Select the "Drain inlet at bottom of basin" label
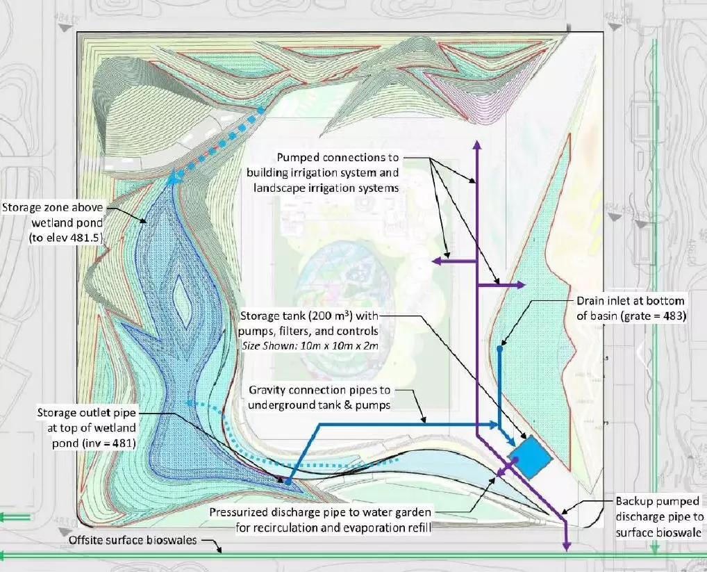Viewport: 707px width, 572px height. click(x=631, y=309)
